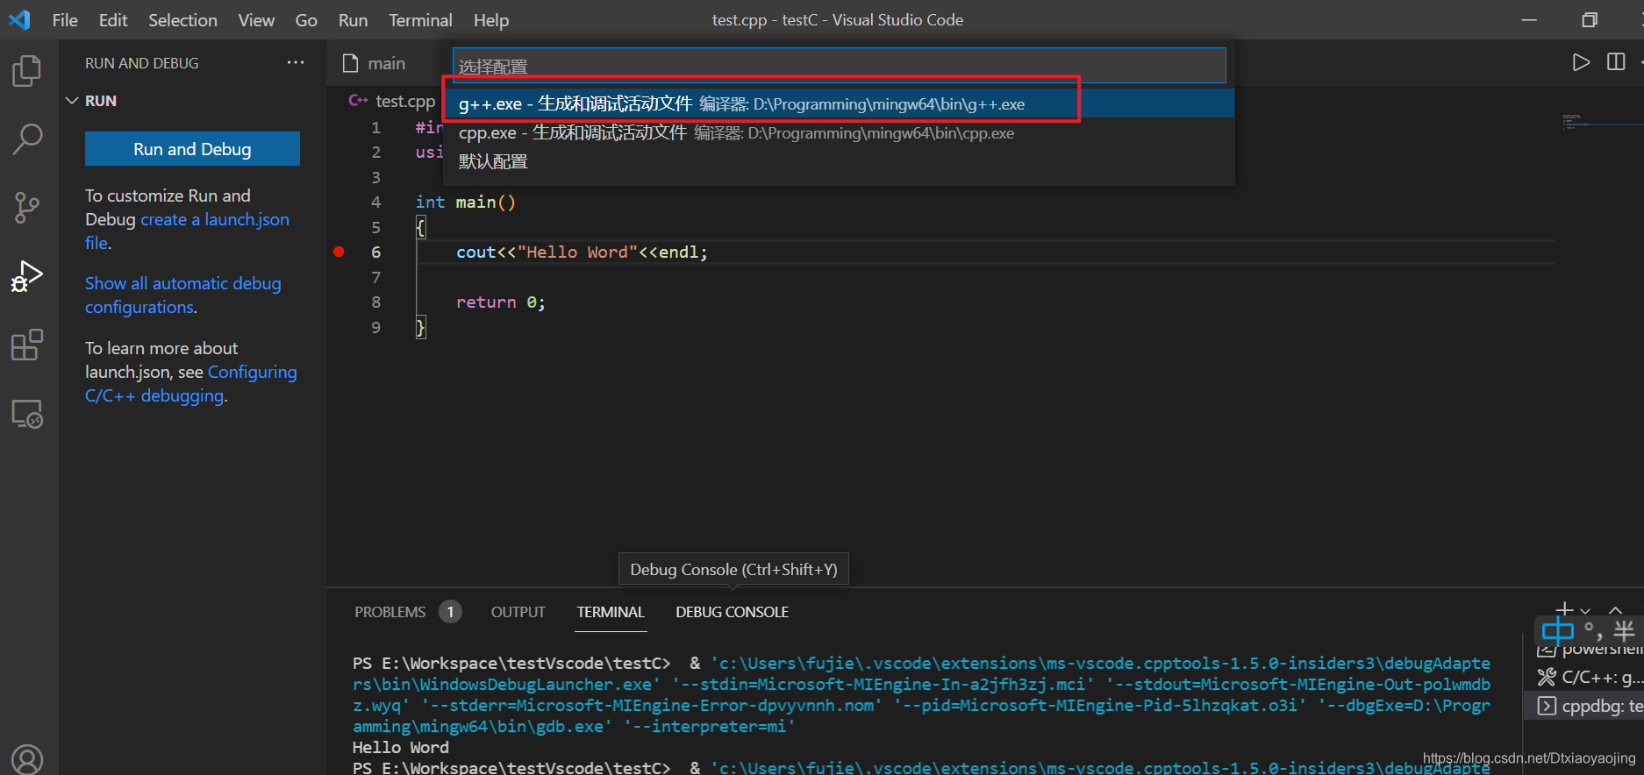Image resolution: width=1644 pixels, height=775 pixels.
Task: Click the Run and Debug button
Action: coord(192,149)
